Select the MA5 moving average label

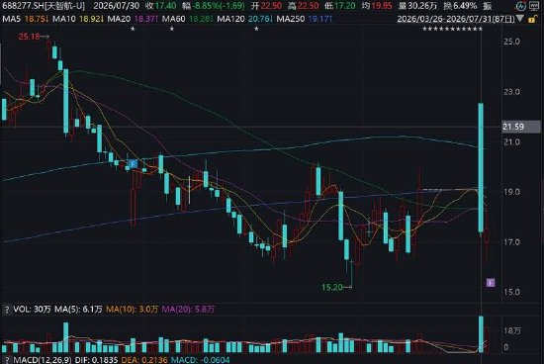point(11,19)
